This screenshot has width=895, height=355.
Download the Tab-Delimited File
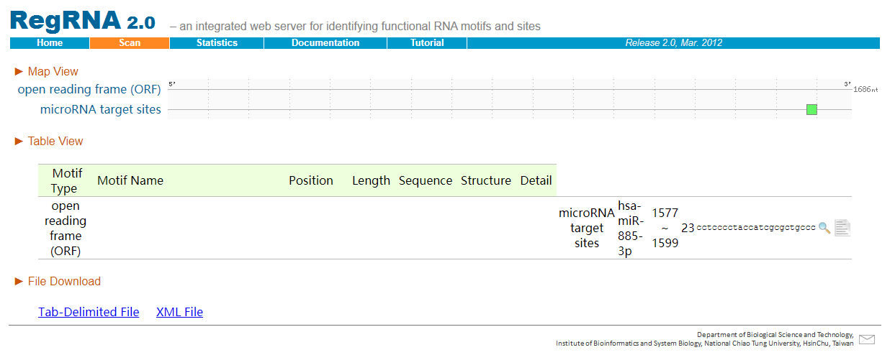(x=89, y=312)
